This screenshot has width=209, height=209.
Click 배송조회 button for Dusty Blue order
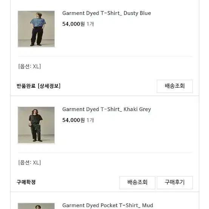[175, 86]
